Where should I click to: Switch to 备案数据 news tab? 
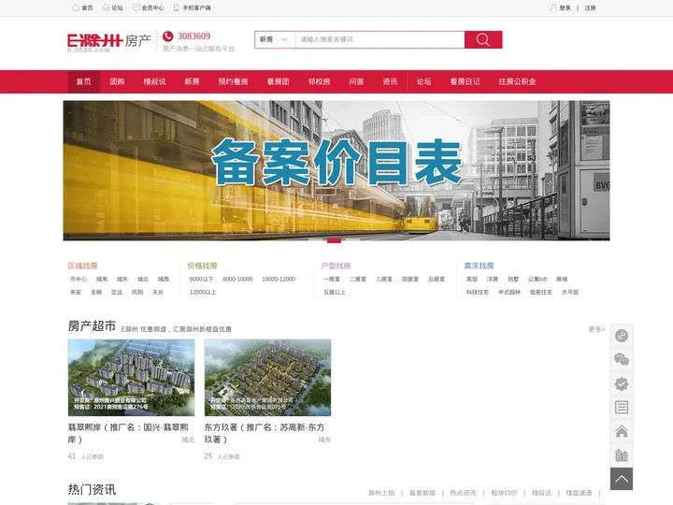(x=422, y=493)
